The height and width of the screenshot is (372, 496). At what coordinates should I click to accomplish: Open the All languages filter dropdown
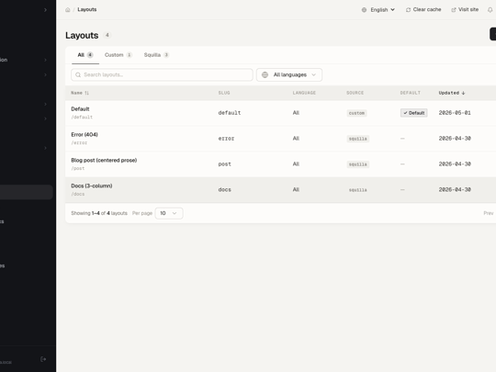click(289, 75)
